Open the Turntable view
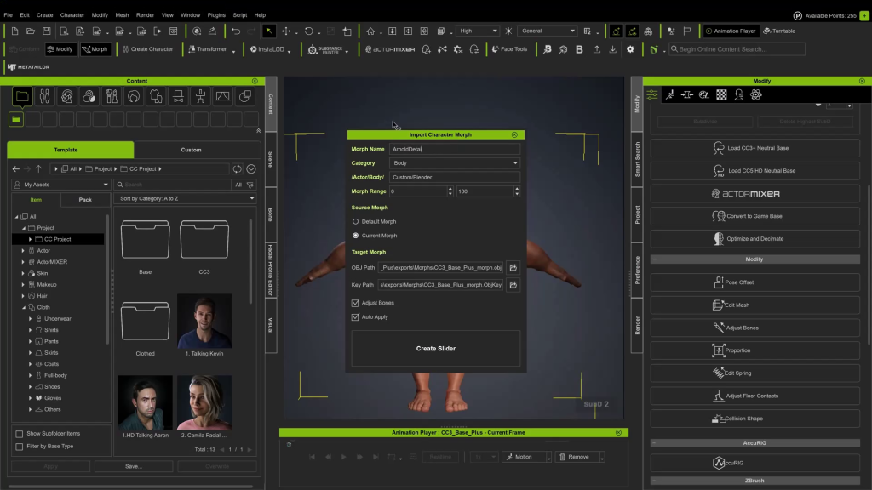872x490 pixels. point(779,31)
